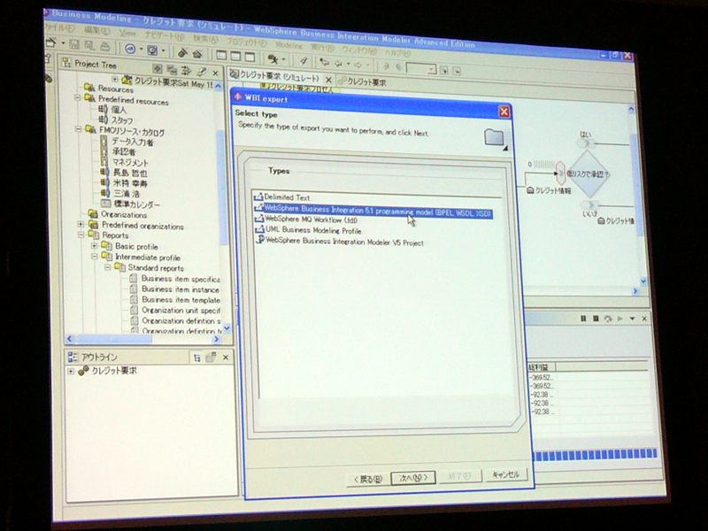
Task: Collapse the Intermediate profile tree node
Action: click(95, 256)
